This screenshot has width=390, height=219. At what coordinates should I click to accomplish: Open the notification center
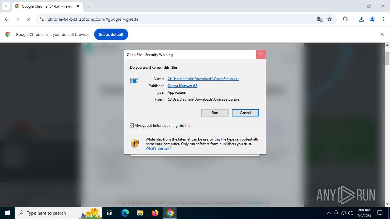pos(380,213)
